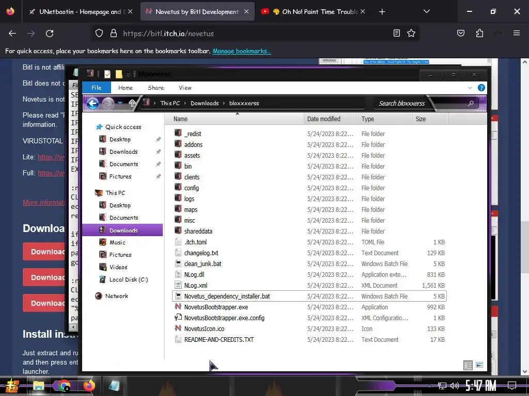Open Firefox Pocket save icon

pos(461,33)
